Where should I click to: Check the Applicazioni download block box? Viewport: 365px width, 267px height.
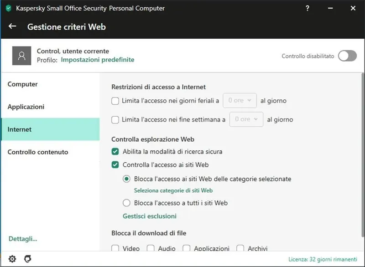tap(187, 248)
